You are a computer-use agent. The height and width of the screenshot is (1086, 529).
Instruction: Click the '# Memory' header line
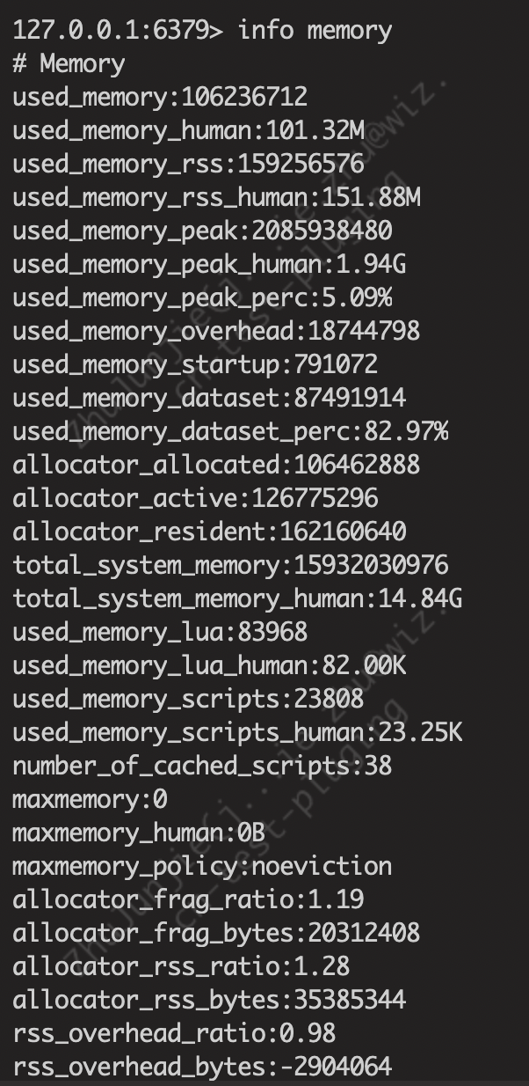69,64
